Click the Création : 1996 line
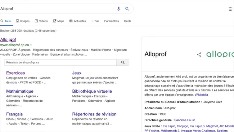 pos(155,114)
